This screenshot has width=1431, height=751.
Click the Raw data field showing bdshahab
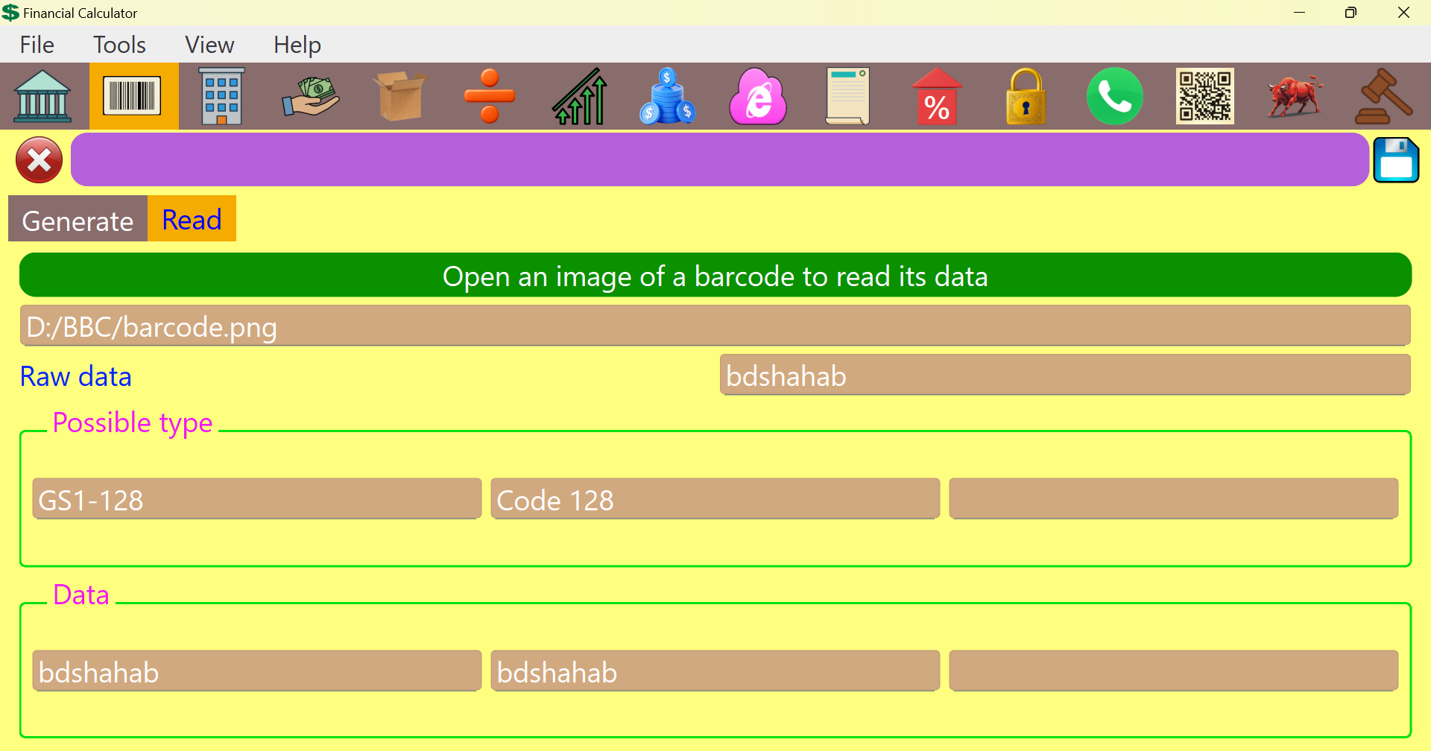tap(1064, 375)
